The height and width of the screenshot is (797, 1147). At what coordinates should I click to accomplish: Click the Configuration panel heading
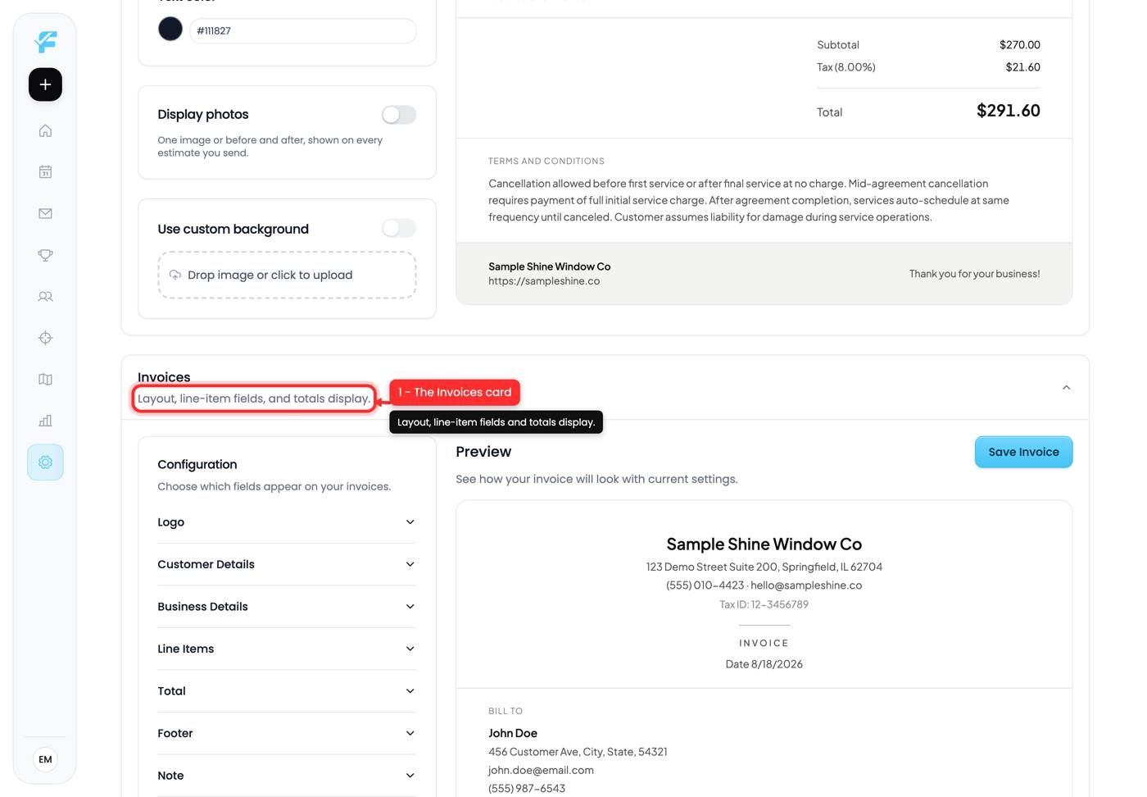197,464
